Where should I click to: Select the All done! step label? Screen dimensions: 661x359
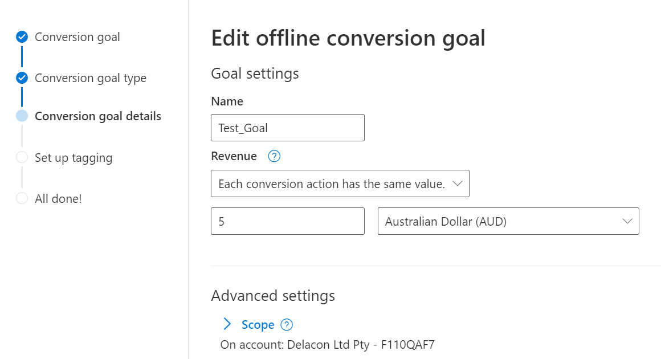58,198
